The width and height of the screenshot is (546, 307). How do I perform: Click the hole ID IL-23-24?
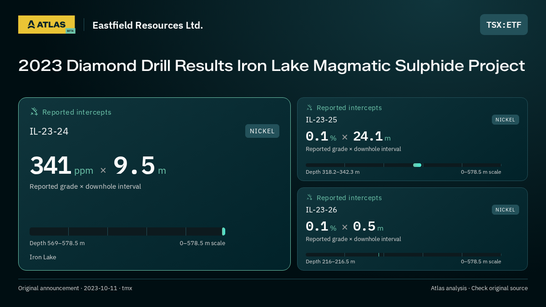49,131
